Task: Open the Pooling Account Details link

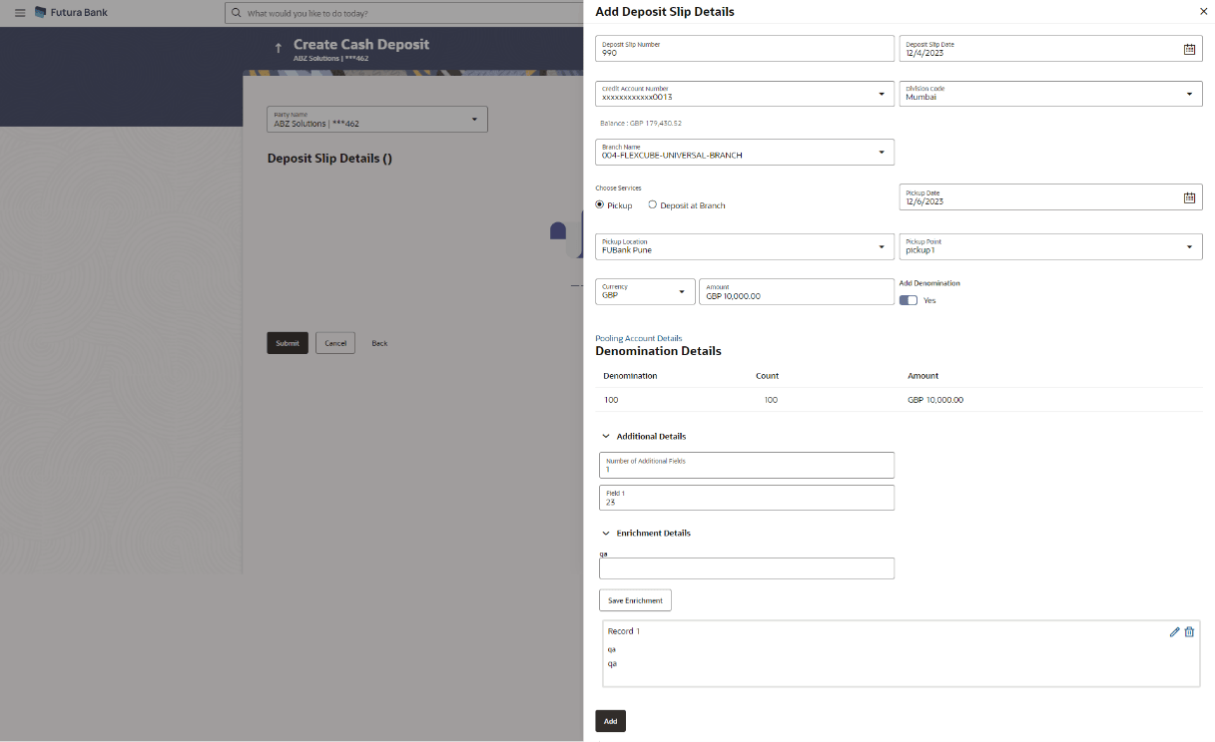Action: [639, 338]
